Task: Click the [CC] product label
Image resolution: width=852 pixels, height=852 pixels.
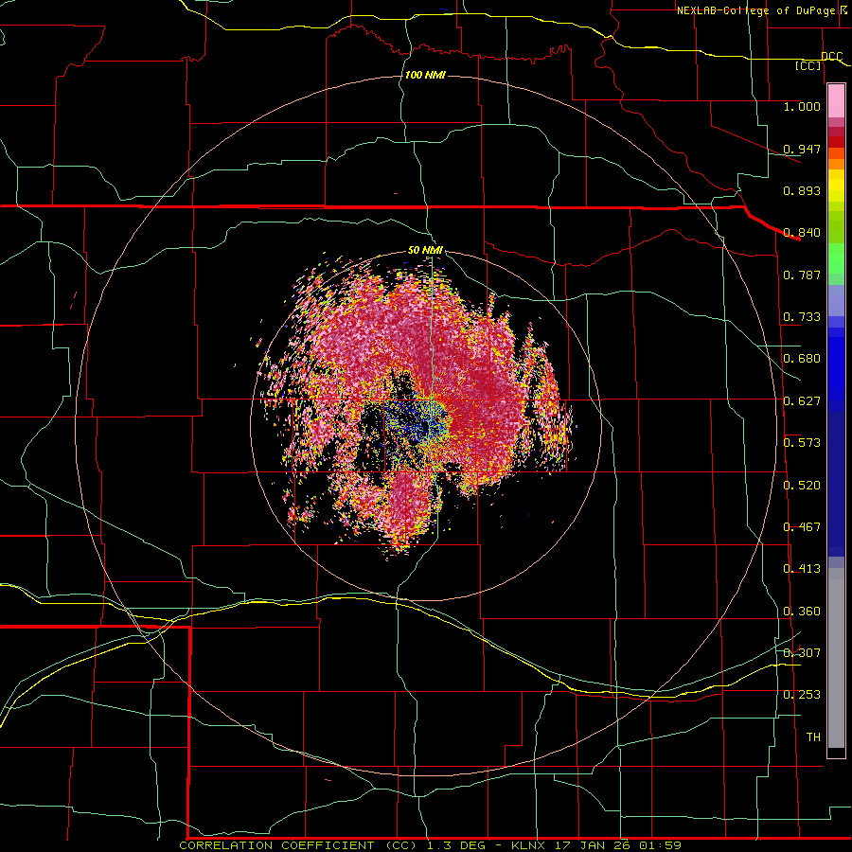Action: coord(808,65)
